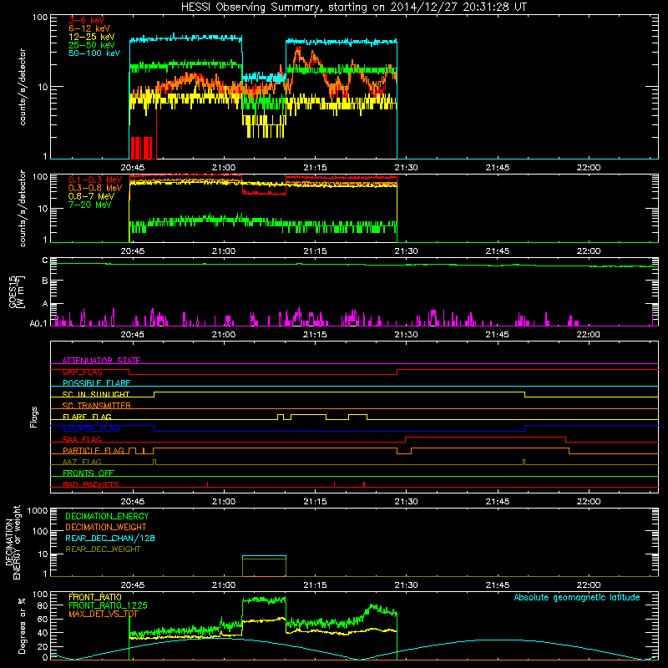Screen dimensions: 668x668
Task: Select the SC_TRANSMITTER flag label
Action: 96,406
